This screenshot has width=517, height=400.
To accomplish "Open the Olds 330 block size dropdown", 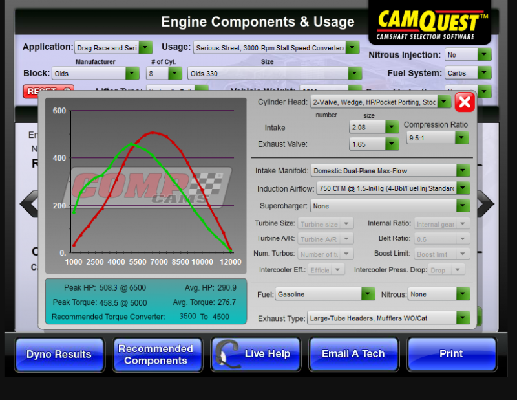I will coord(354,73).
